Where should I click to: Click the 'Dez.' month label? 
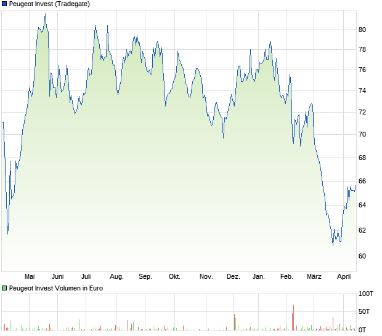tap(234, 277)
